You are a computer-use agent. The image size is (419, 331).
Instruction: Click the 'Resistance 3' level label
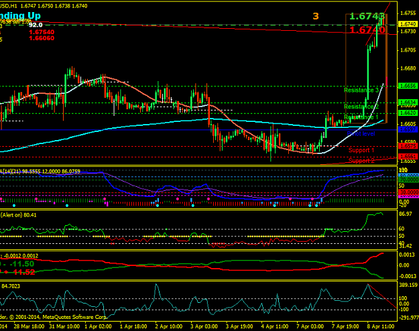coord(361,90)
